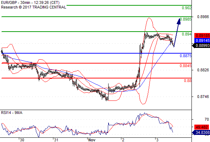The image size is (210, 142).
Task: Click the '3' date axis label
Action: [157, 140]
